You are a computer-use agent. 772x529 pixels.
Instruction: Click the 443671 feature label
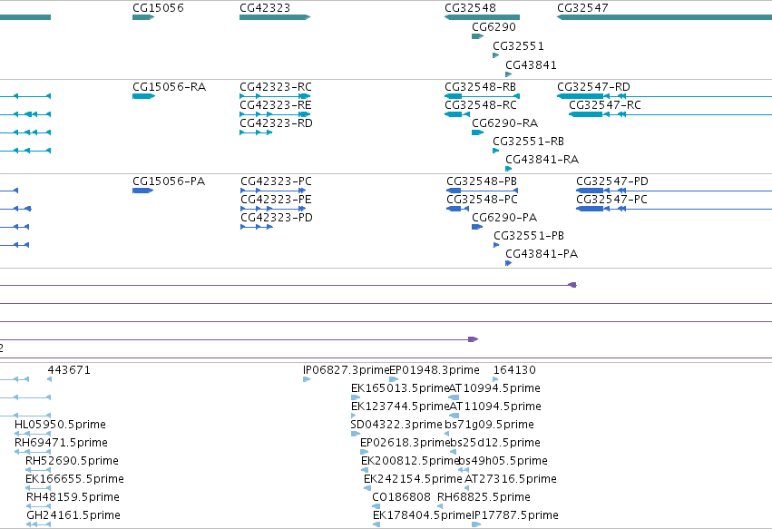point(69,370)
